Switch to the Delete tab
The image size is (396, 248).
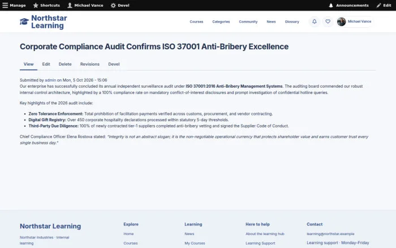click(65, 64)
